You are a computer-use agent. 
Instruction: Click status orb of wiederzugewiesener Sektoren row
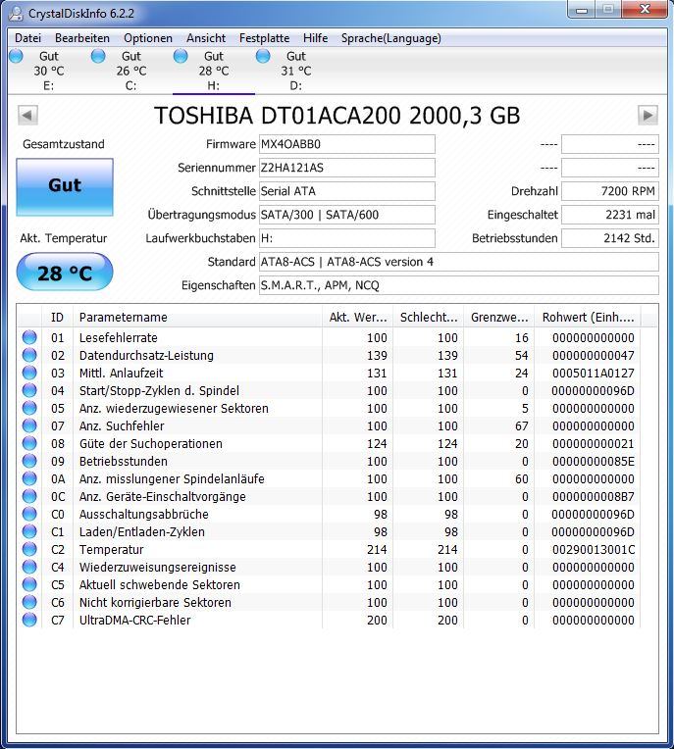pos(29,408)
